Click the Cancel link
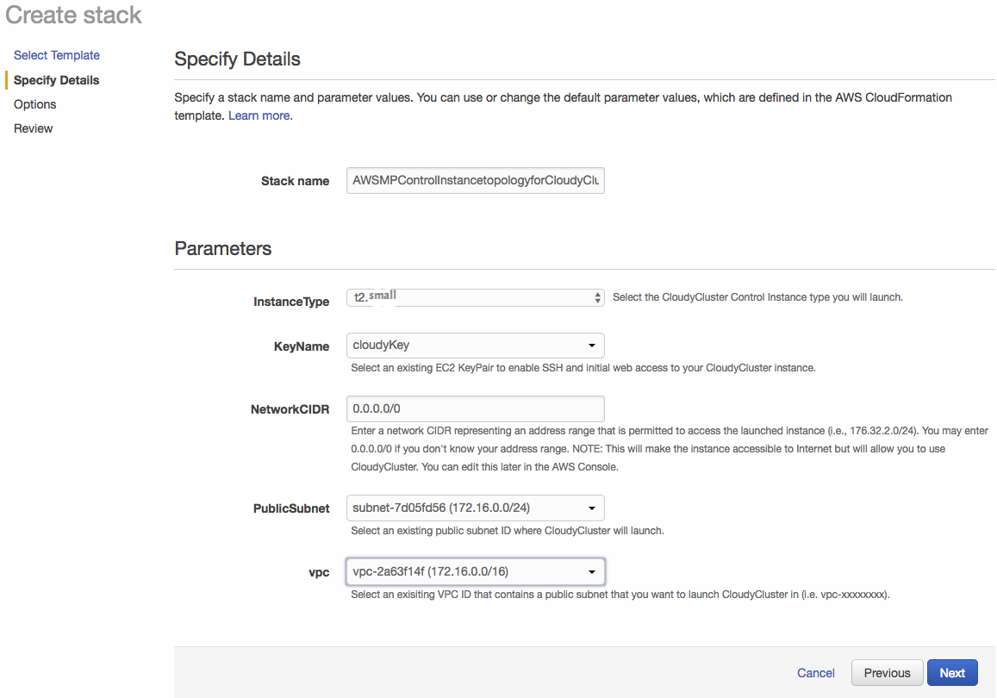 pos(816,672)
